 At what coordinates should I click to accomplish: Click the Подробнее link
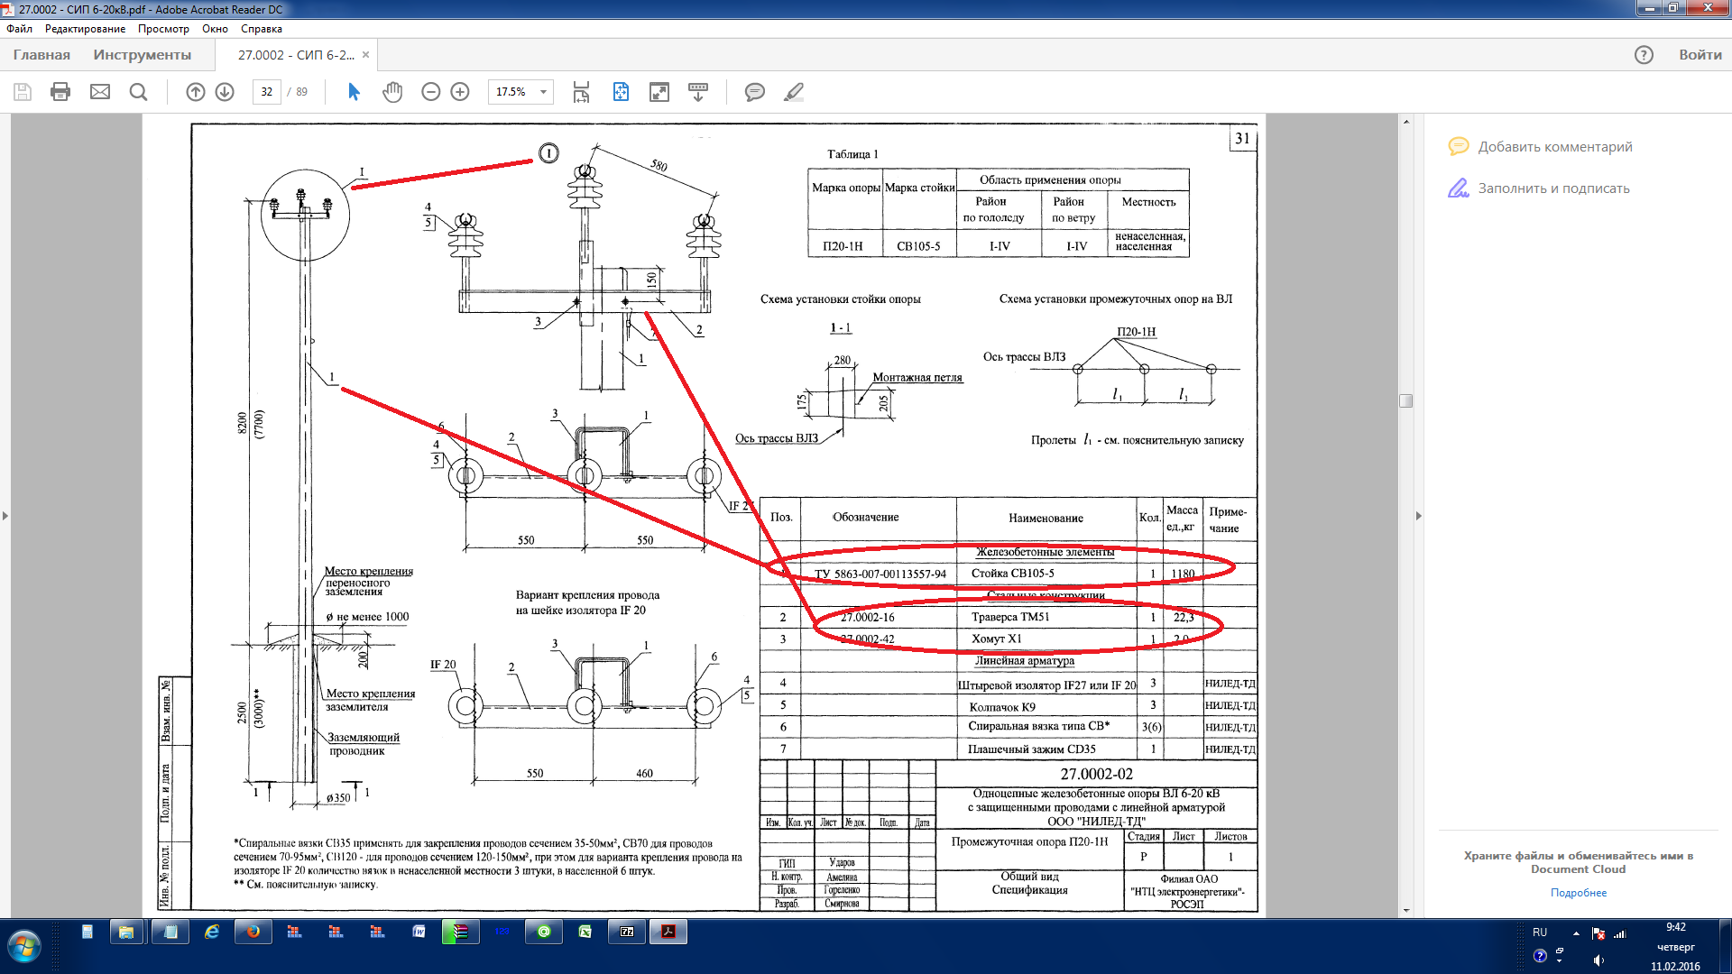pyautogui.click(x=1578, y=893)
